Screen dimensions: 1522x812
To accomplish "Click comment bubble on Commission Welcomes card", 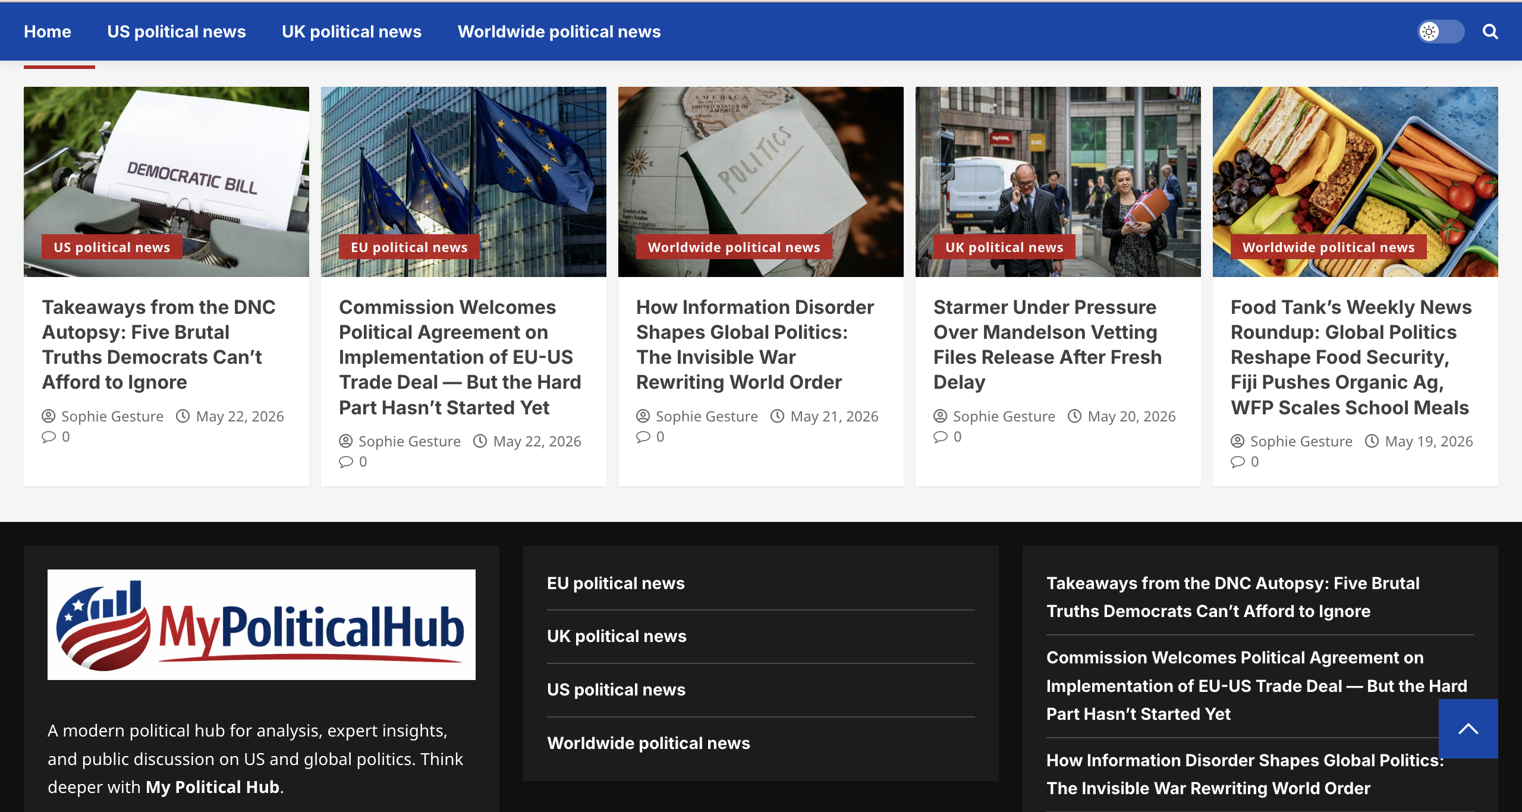I will (346, 462).
